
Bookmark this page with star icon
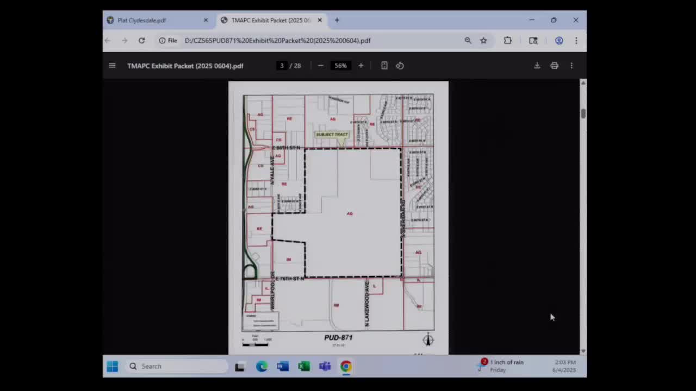483,40
